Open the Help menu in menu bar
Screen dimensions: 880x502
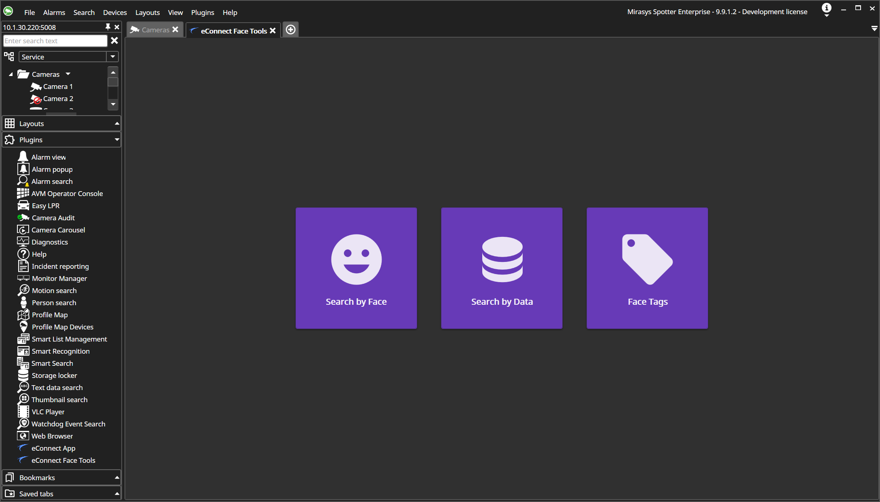(230, 13)
